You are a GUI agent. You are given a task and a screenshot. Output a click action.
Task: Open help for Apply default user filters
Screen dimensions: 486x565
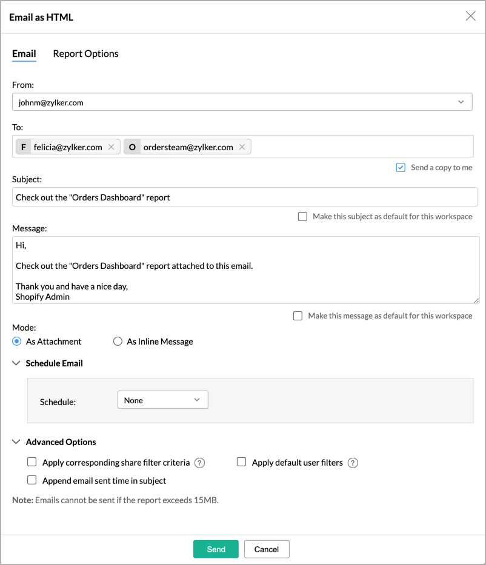tap(352, 462)
